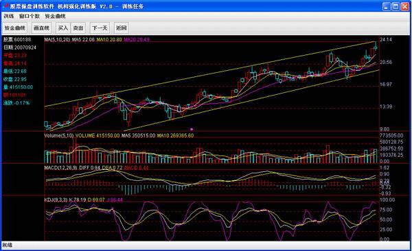Select the 画直线 line drawing tool

click(x=41, y=28)
